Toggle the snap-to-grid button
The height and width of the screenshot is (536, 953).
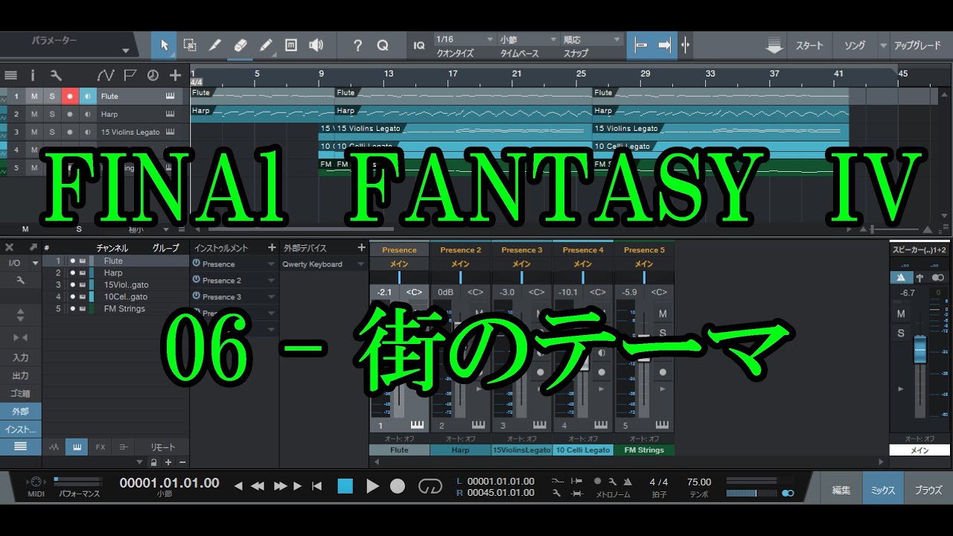[x=641, y=45]
